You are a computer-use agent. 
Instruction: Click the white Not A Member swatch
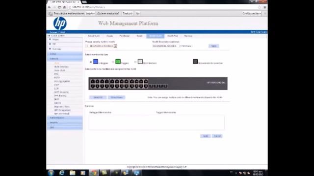140,62
